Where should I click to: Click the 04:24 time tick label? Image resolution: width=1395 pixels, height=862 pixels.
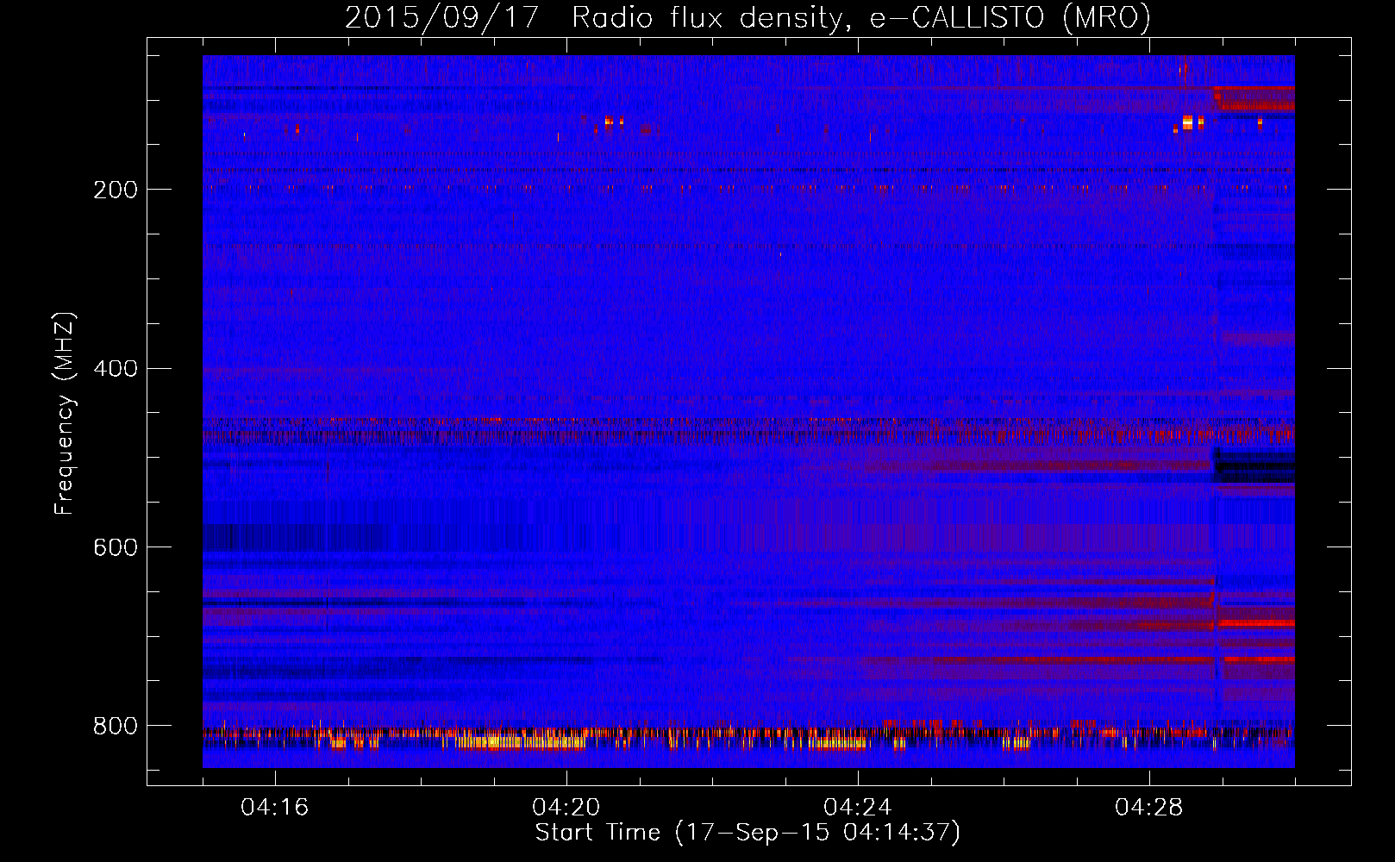point(858,808)
